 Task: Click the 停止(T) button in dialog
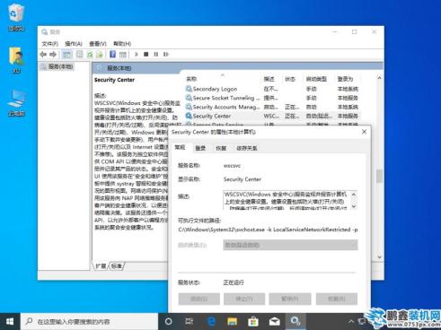[244, 299]
